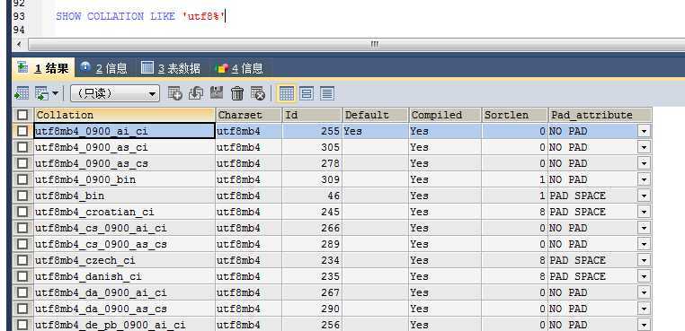Switch to the 2 信息 tab

[x=104, y=68]
